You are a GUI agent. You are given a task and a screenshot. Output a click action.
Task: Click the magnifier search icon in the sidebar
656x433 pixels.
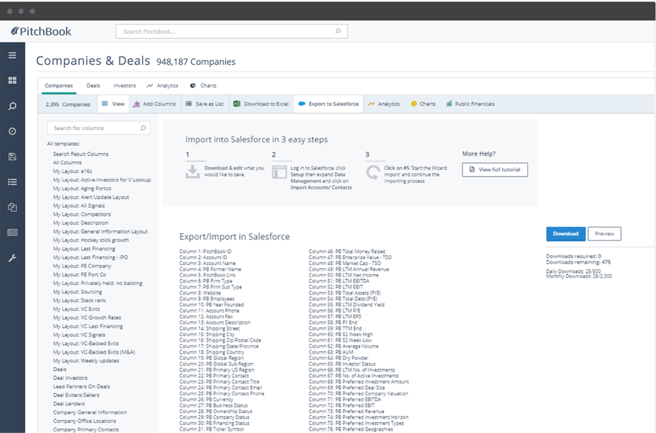tap(12, 106)
